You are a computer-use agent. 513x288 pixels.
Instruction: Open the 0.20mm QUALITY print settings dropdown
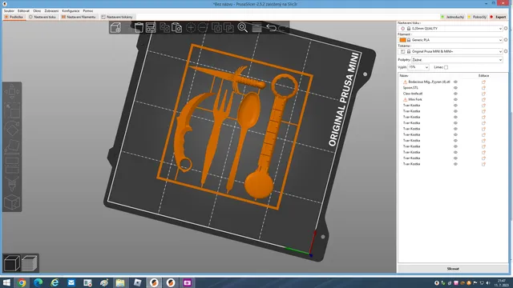click(450, 29)
